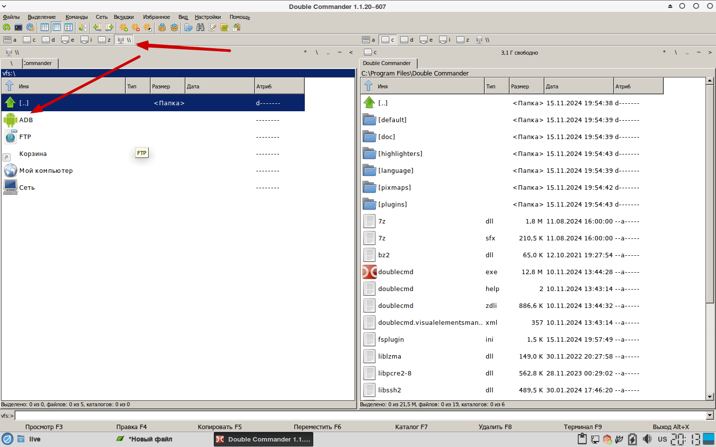This screenshot has width=716, height=447.
Task: Select drive d in left drive bar
Action: tap(49, 40)
